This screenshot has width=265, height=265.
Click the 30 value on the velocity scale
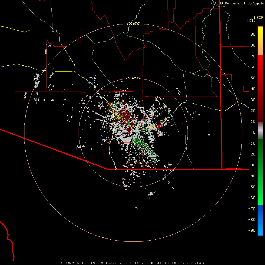(x=253, y=100)
